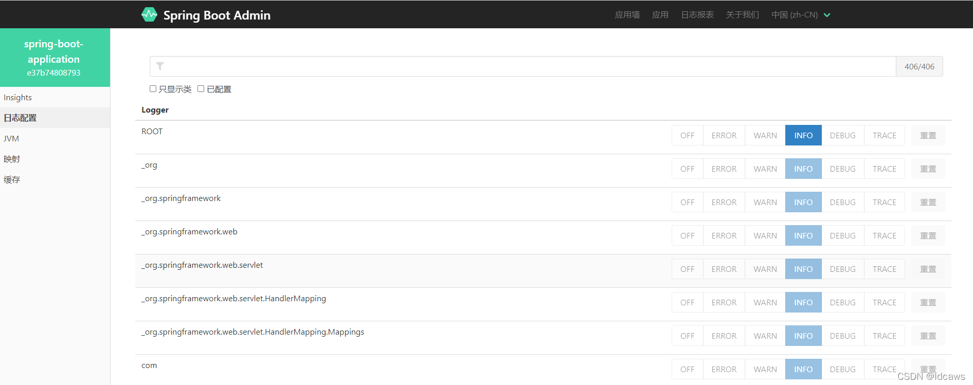Set _org logger level to DEBUG
This screenshot has height=385, width=973.
(x=842, y=169)
